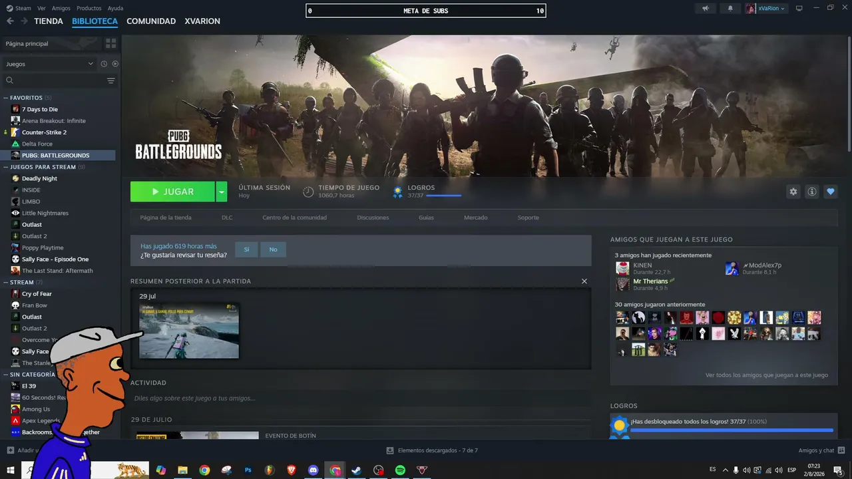The height and width of the screenshot is (479, 852).
Task: Click the library search magnifier
Action: (x=9, y=80)
